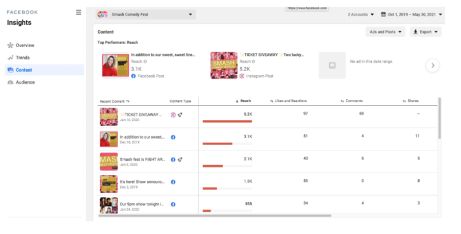This screenshot has height=234, width=461.
Task: Sort by the Recent Content column
Action: click(114, 102)
